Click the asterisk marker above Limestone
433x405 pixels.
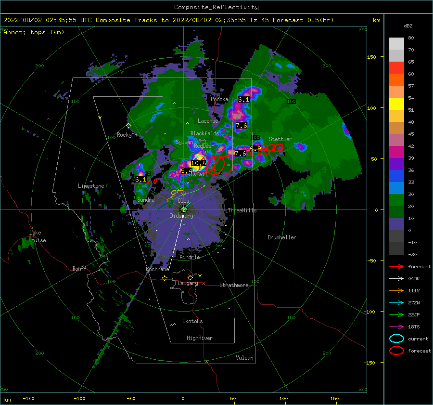(91, 182)
